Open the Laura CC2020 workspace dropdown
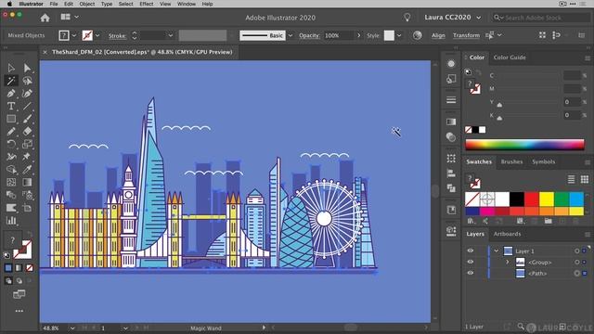The image size is (594, 334). [453, 18]
